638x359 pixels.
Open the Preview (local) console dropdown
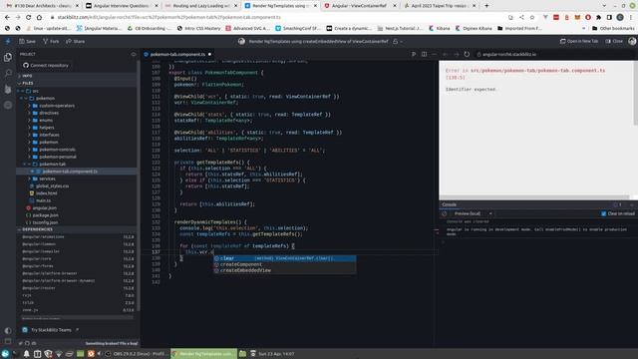click(473, 213)
